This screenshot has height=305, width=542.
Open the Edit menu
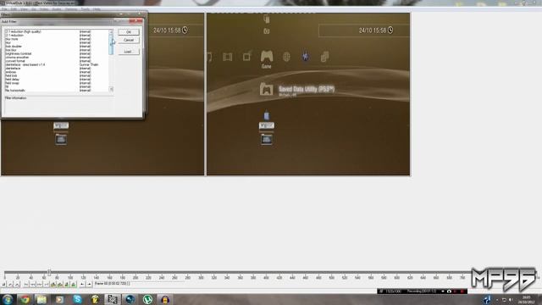pos(14,9)
